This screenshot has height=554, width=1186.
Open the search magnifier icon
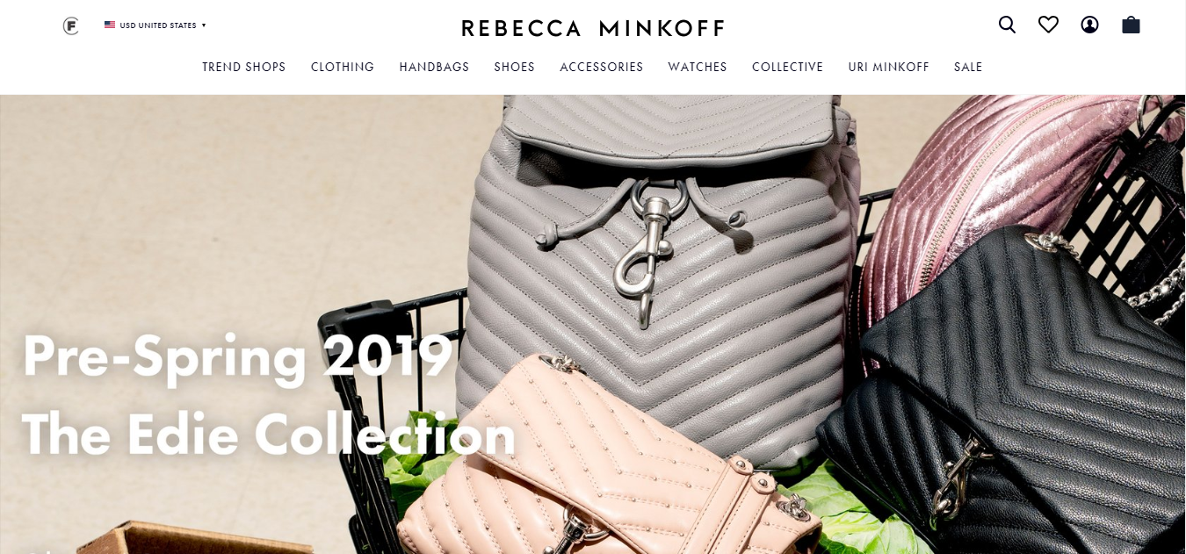click(x=1007, y=25)
